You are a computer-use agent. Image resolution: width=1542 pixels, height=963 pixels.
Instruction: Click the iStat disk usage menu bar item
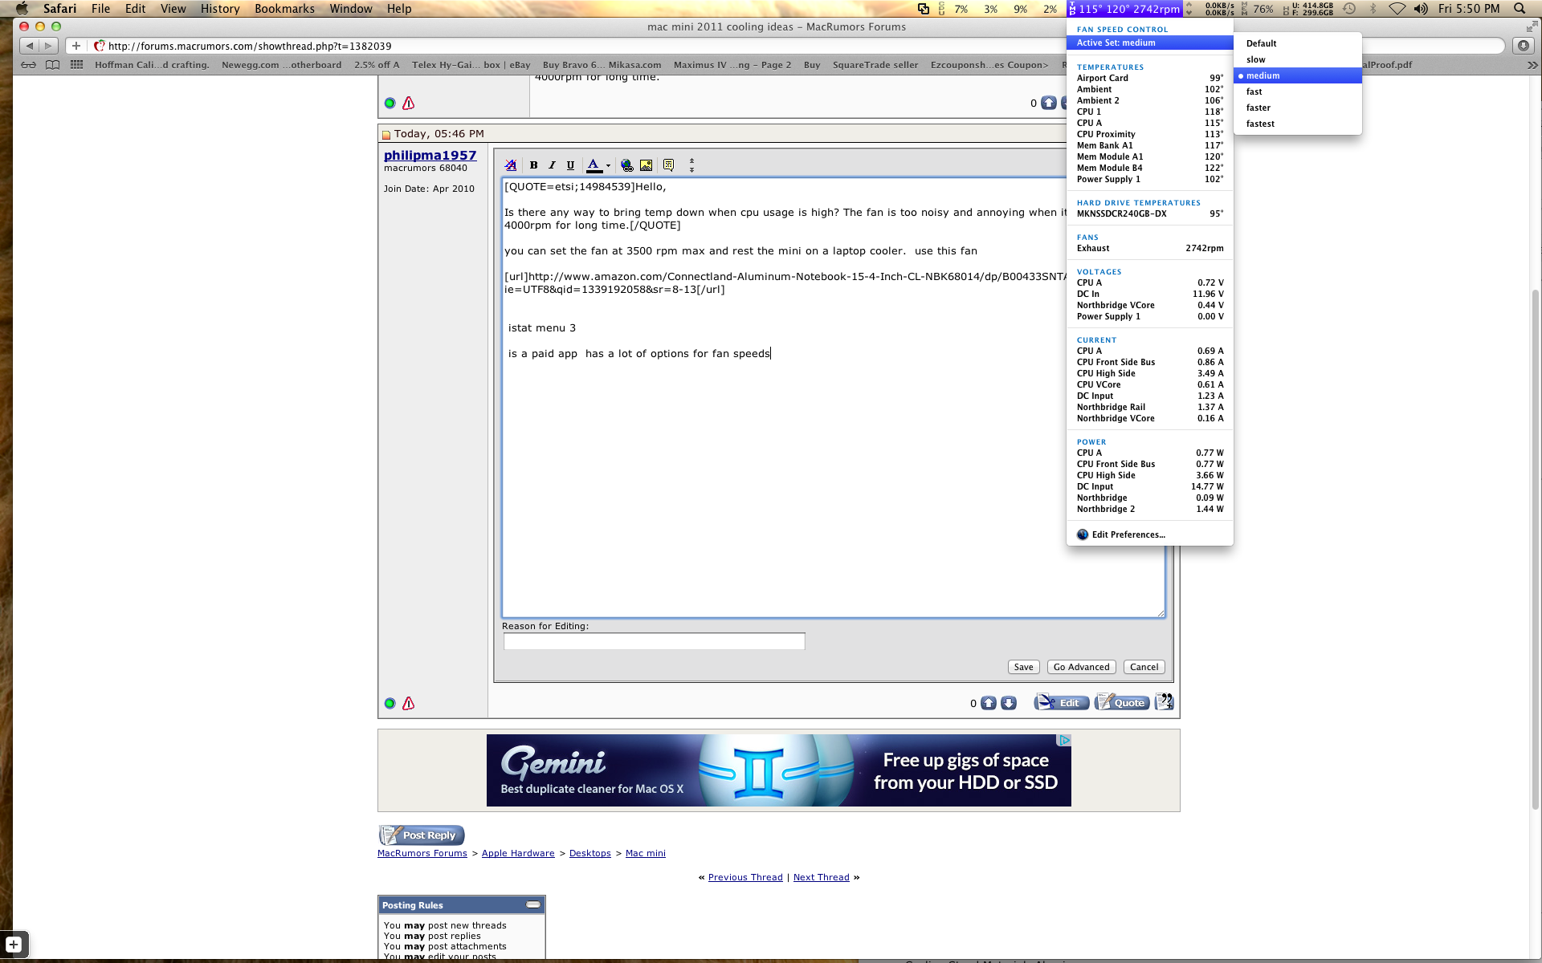coord(1308,9)
